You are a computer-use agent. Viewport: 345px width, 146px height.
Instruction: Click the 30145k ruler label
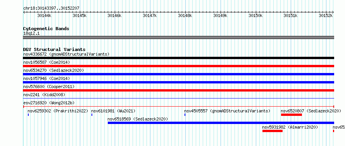79,15
